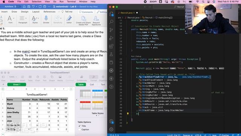This screenshot has height=136, width=241.
Task: Open the 125% Zoom dropdown in Numbers
Action: (13, 77)
